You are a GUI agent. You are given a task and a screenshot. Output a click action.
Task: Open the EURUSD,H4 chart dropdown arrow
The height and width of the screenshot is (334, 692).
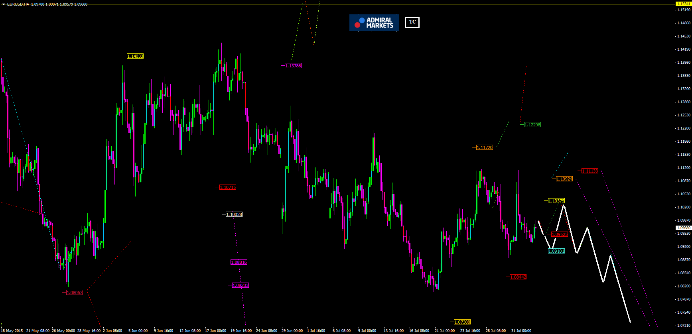[x=4, y=4]
